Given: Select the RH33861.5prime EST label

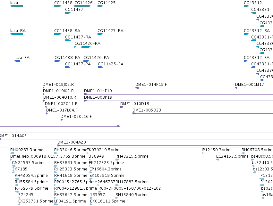Looking at the screenshot, I should point(71,163).
